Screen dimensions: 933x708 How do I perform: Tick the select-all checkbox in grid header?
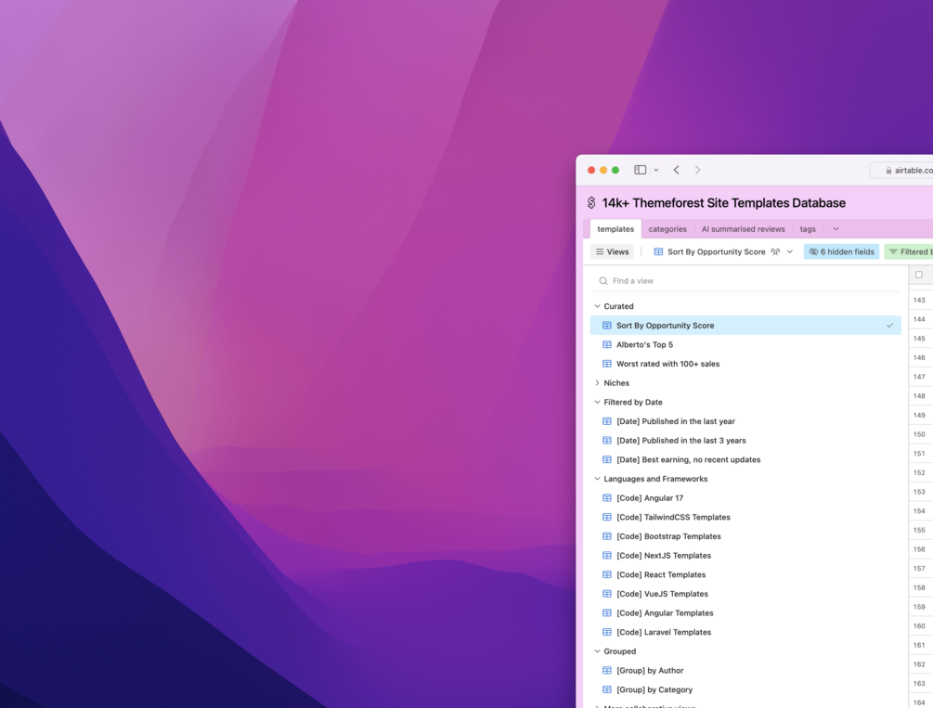pos(919,275)
